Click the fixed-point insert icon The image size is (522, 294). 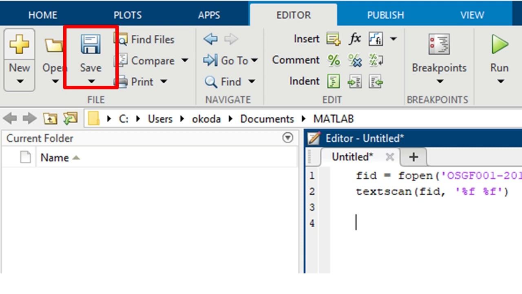coord(376,39)
